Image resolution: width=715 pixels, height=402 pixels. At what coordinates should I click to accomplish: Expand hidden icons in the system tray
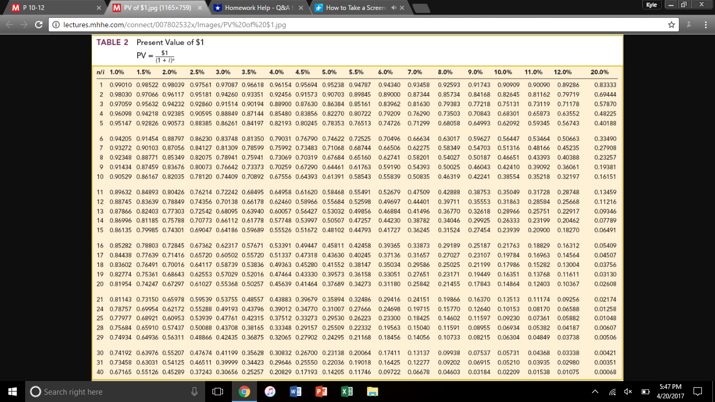tap(595, 392)
